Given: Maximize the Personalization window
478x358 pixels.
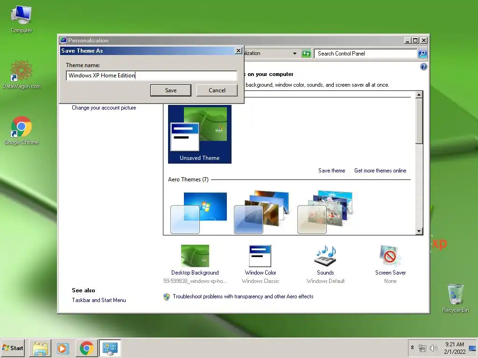Looking at the screenshot, I should pyautogui.click(x=415, y=40).
